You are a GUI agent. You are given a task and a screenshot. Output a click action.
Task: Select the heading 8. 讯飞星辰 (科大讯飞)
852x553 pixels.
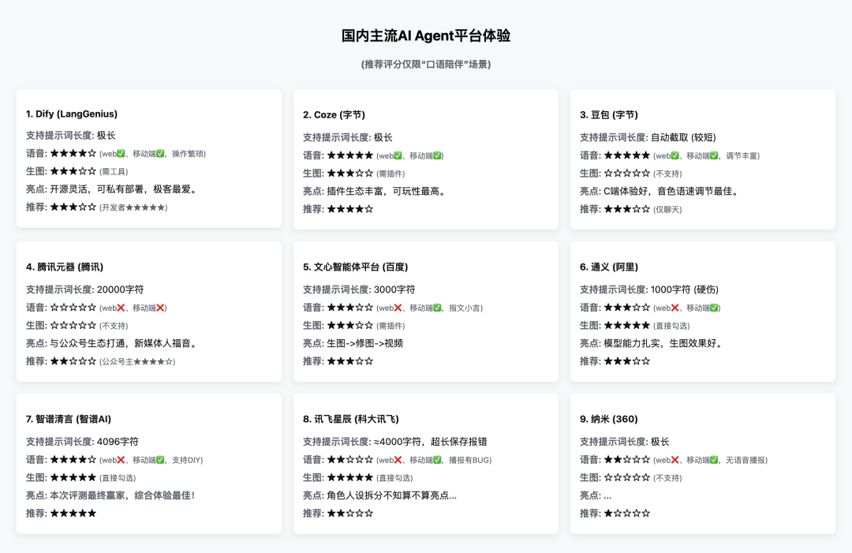351,419
